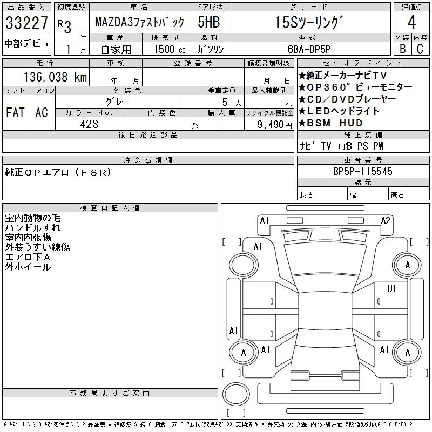The width and height of the screenshot is (432, 432).
Task: Select the 後日発送部品 header
Action: tap(148, 134)
